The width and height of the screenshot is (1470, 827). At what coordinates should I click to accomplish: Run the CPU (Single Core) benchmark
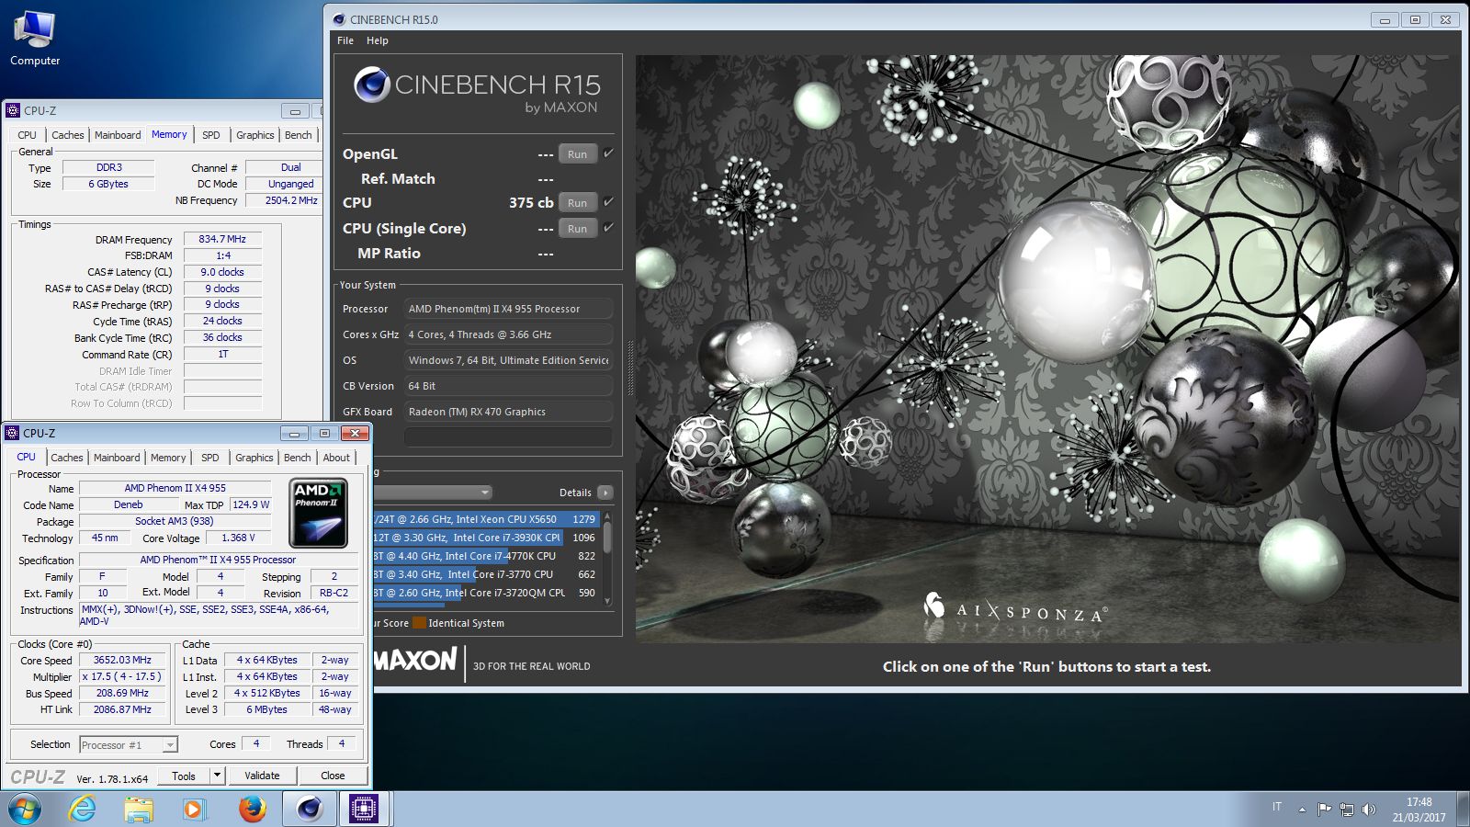[x=577, y=229]
